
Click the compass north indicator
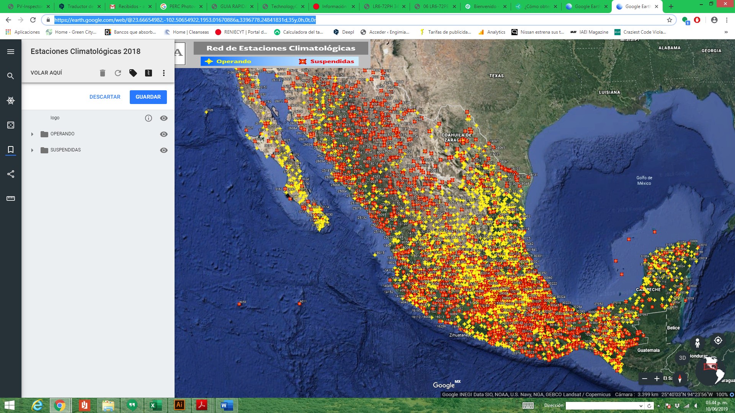tap(680, 379)
